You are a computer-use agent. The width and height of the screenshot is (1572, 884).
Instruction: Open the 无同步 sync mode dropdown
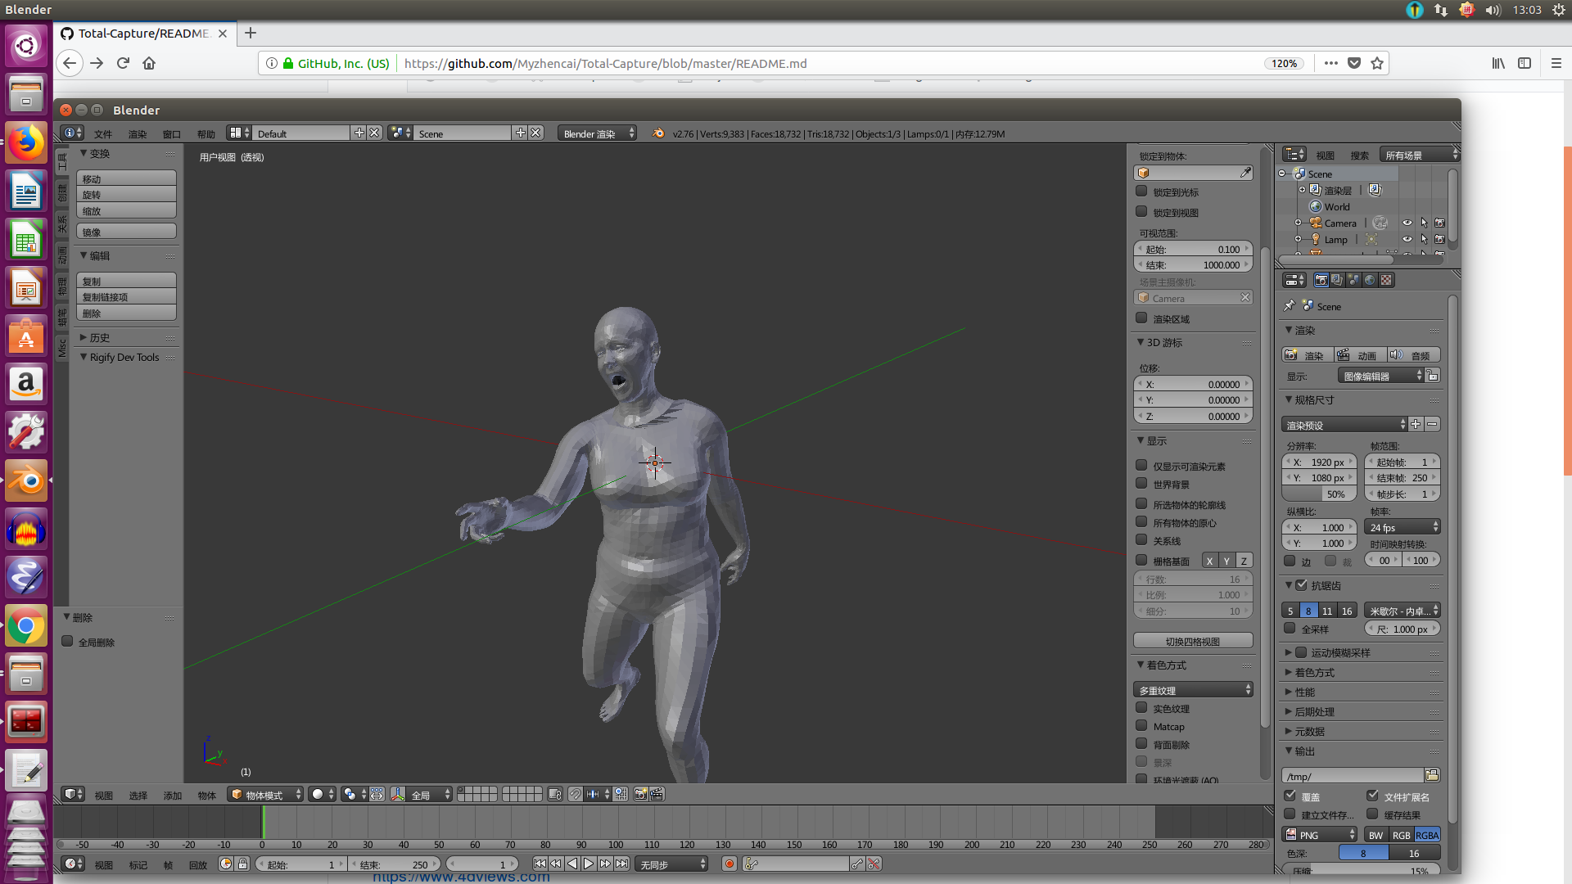point(671,864)
